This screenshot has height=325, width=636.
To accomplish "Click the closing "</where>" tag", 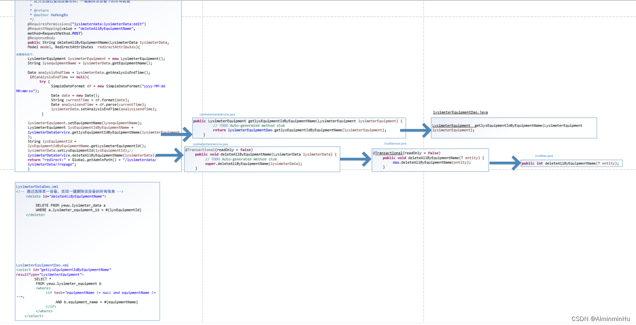I will (x=44, y=311).
